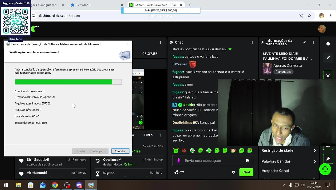Viewport: 336px width, 190px height.
Task: Open the green headset support button
Action: (325, 169)
